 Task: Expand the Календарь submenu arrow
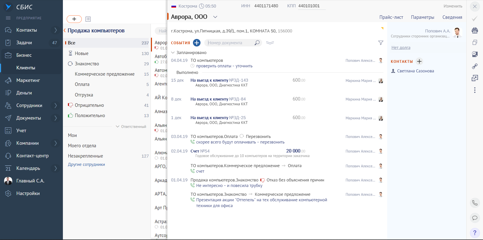[56, 168]
